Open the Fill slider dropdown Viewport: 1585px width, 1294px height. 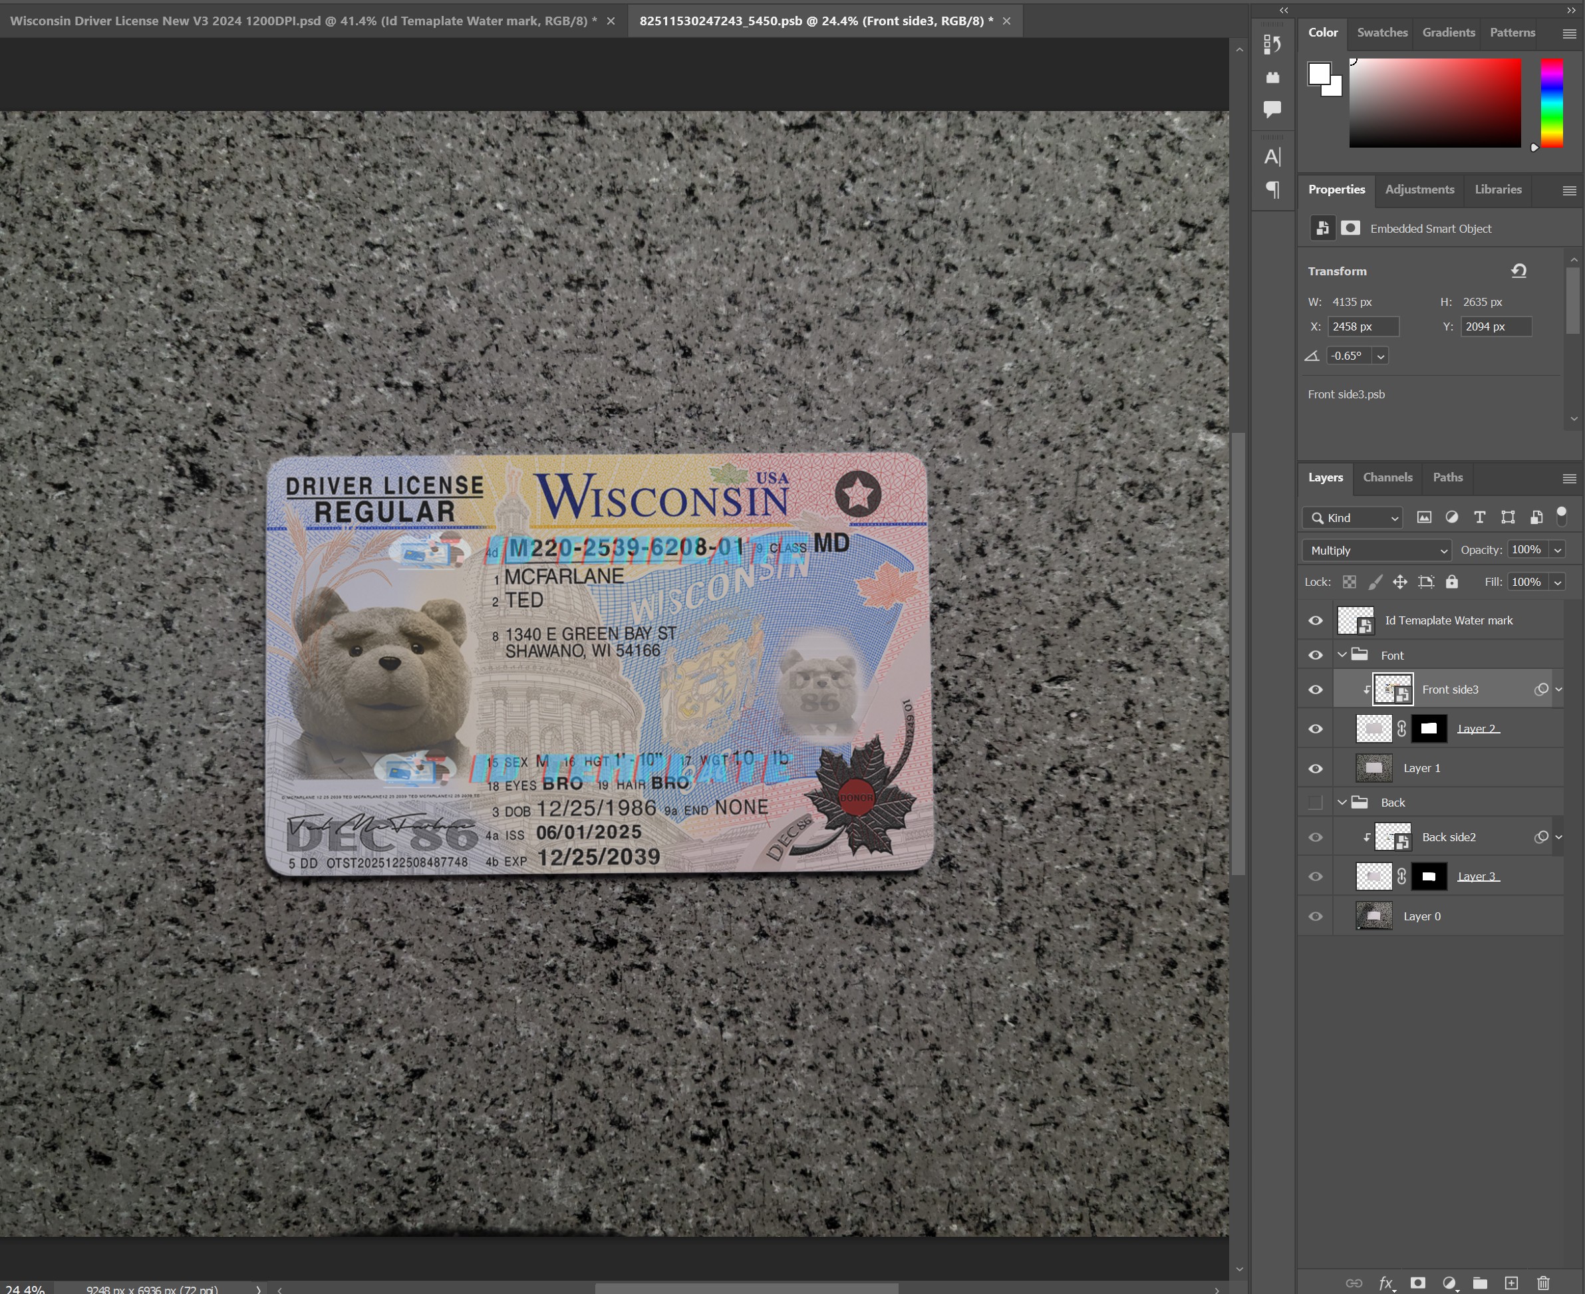point(1558,582)
